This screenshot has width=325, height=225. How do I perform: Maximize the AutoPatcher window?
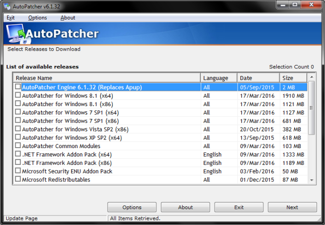pos(295,5)
